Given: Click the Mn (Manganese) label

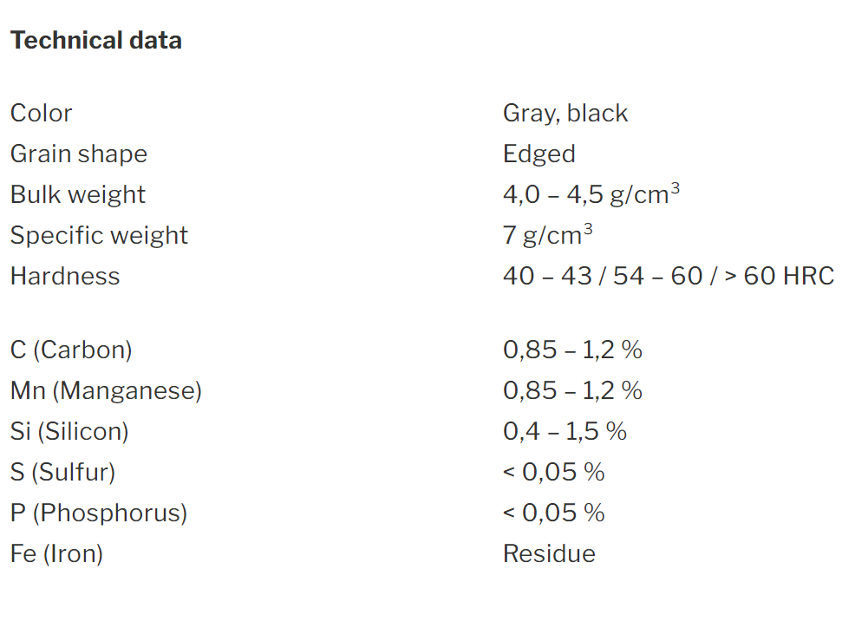Looking at the screenshot, I should click(x=107, y=391).
